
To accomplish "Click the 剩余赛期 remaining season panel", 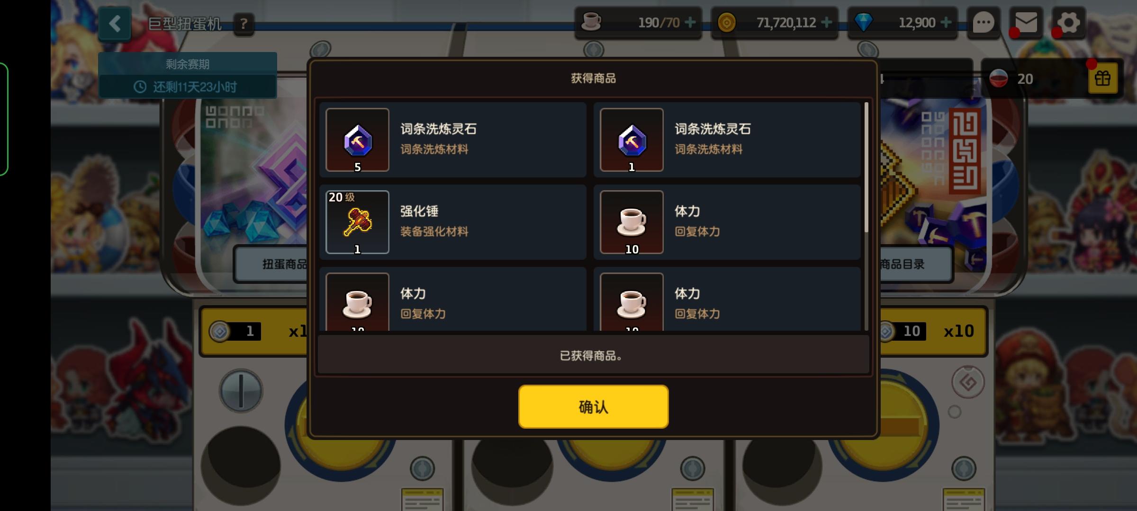I will [188, 75].
